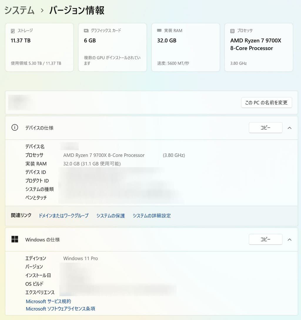Open the プロセッサ AMD Ryzen card
301x320 pixels.
pos(259,47)
